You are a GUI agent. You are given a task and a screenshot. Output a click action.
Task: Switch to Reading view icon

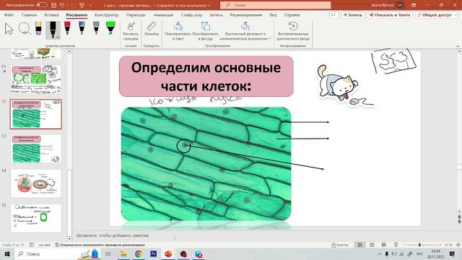[383, 245]
